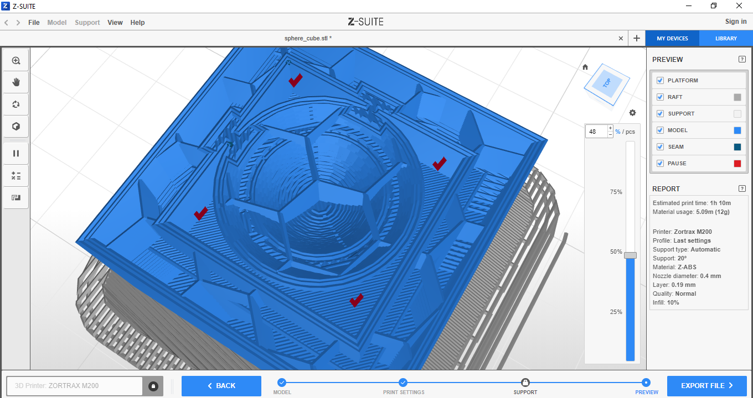Click the Seam dark blue color swatch
This screenshot has width=753, height=398.
737,147
